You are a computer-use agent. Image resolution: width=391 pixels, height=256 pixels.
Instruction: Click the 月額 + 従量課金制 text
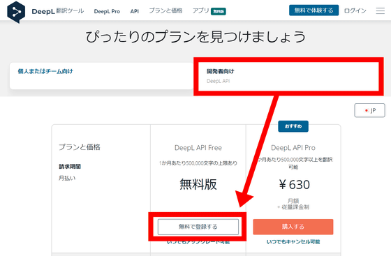coord(293,204)
